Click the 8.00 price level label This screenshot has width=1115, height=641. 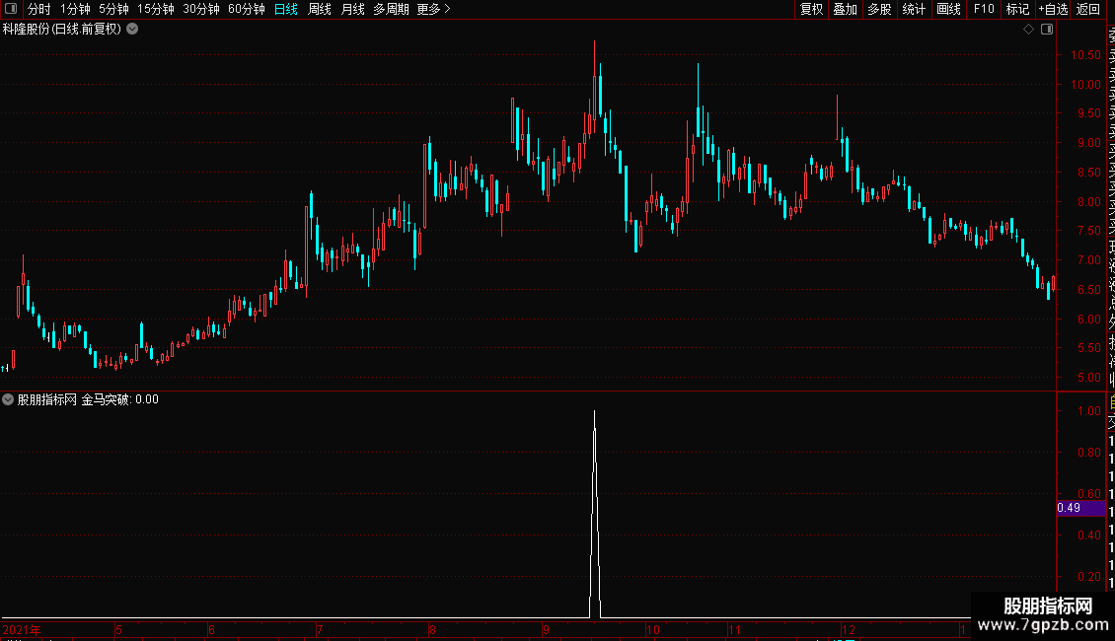(x=1088, y=201)
